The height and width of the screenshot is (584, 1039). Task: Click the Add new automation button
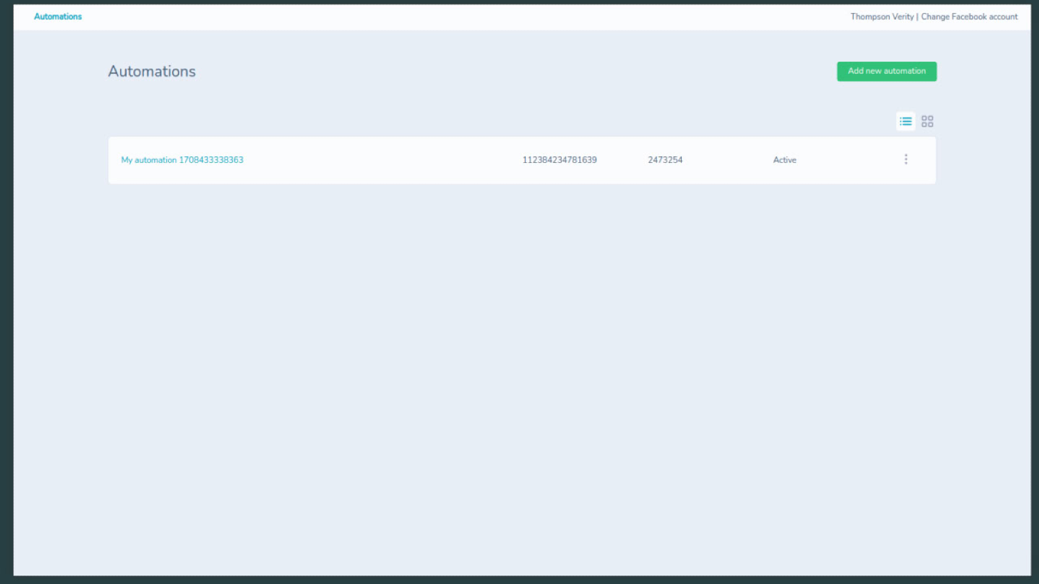point(886,71)
